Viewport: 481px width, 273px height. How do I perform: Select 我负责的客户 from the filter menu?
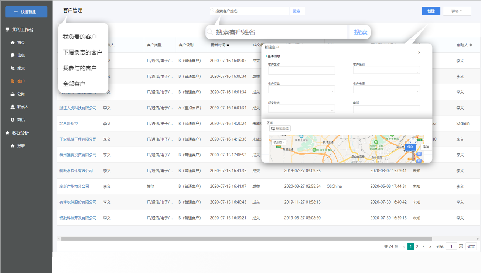[x=80, y=37]
